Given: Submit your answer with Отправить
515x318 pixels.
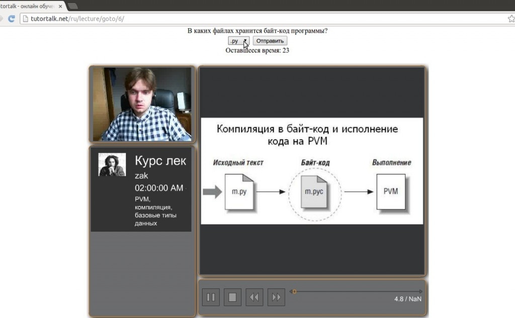Looking at the screenshot, I should point(270,41).
